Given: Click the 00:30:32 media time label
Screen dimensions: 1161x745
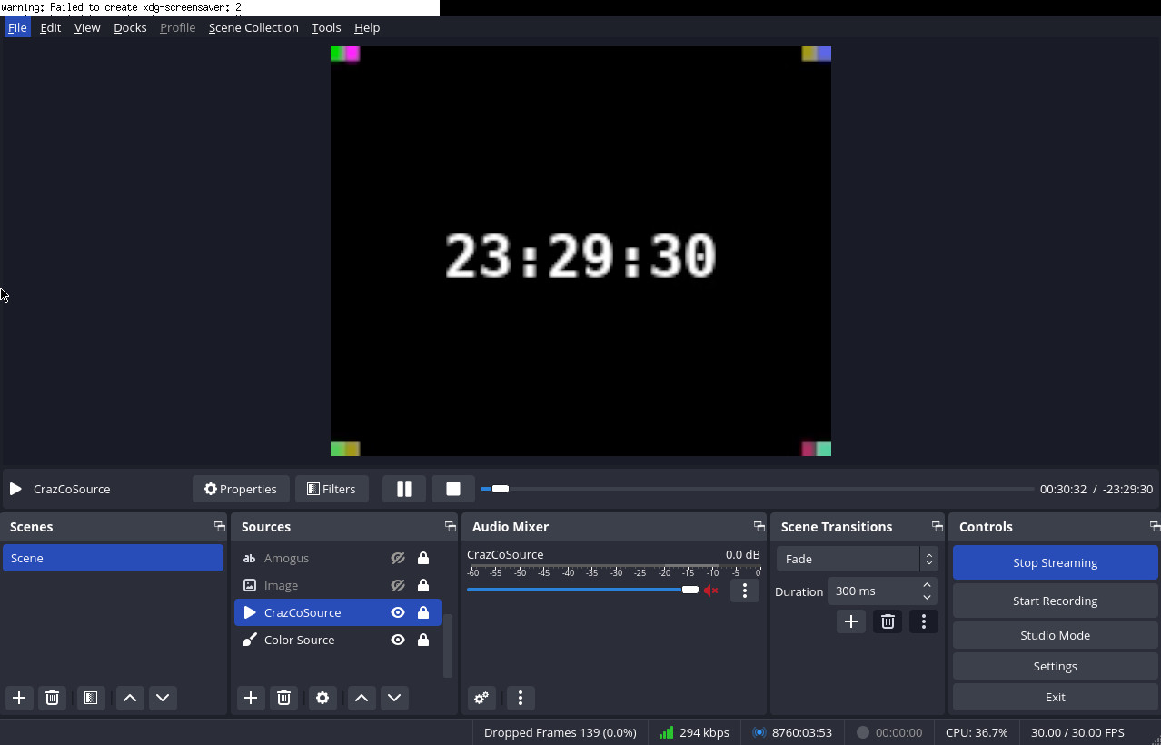Looking at the screenshot, I should pyautogui.click(x=1063, y=489).
